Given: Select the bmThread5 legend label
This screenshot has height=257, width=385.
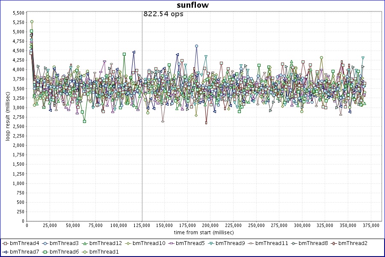Looking at the screenshot, I should tap(190, 243).
